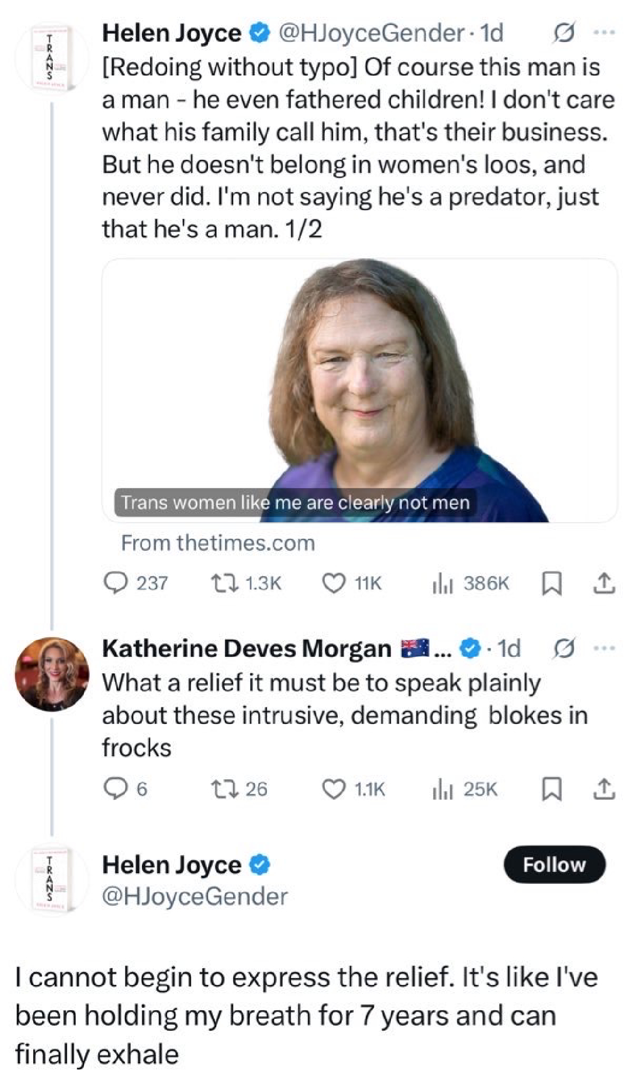Viewport: 632px width, 1078px height.
Task: Open more options on Helen Joyce's tweet
Action: tap(604, 33)
